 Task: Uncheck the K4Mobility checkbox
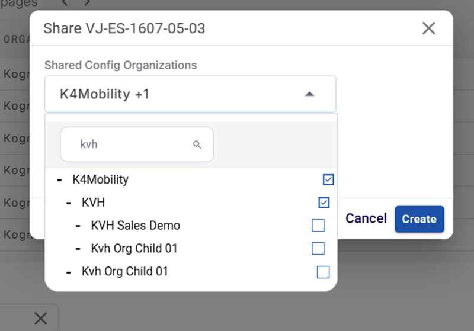pos(328,179)
